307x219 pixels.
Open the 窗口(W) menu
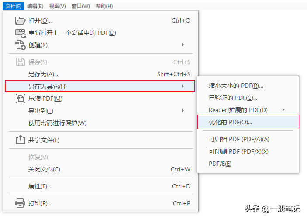[81, 6]
